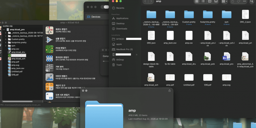Select fp-lib-table file in Finder

pyautogui.click(x=170, y=58)
